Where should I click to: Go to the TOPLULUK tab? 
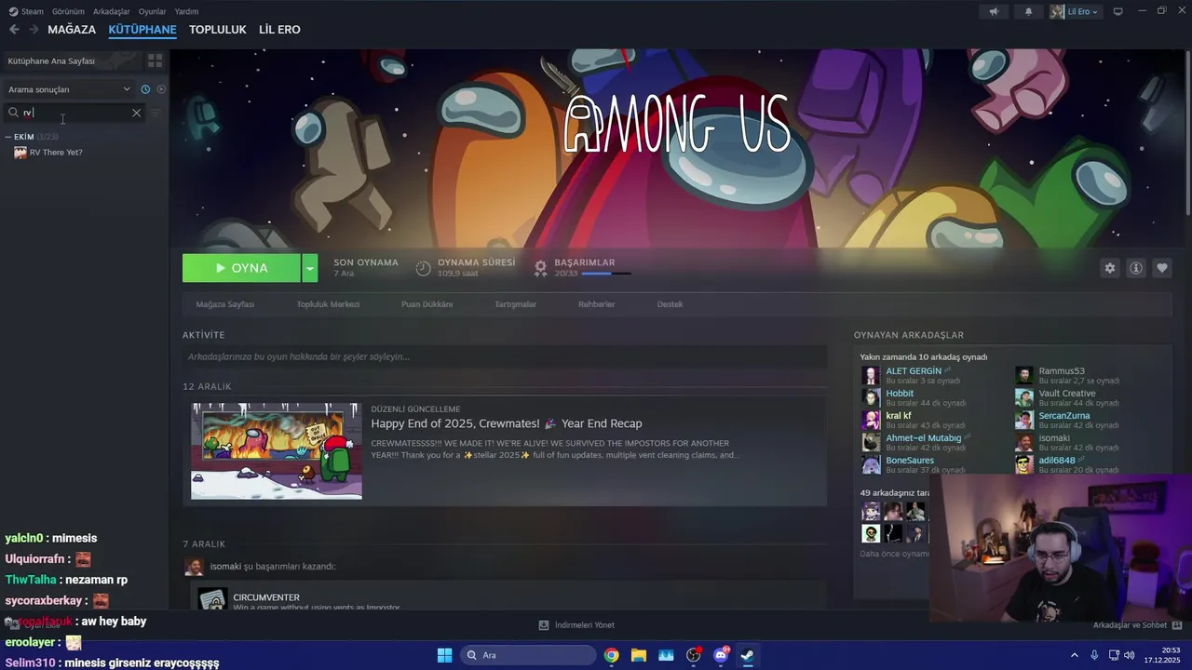tap(218, 30)
